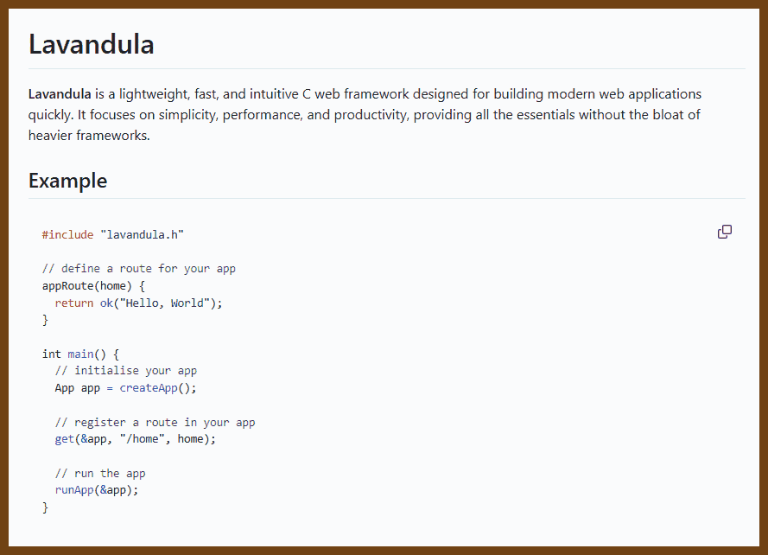Viewport: 768px width, 555px height.
Task: Copy the example code to clipboard
Action: [725, 232]
